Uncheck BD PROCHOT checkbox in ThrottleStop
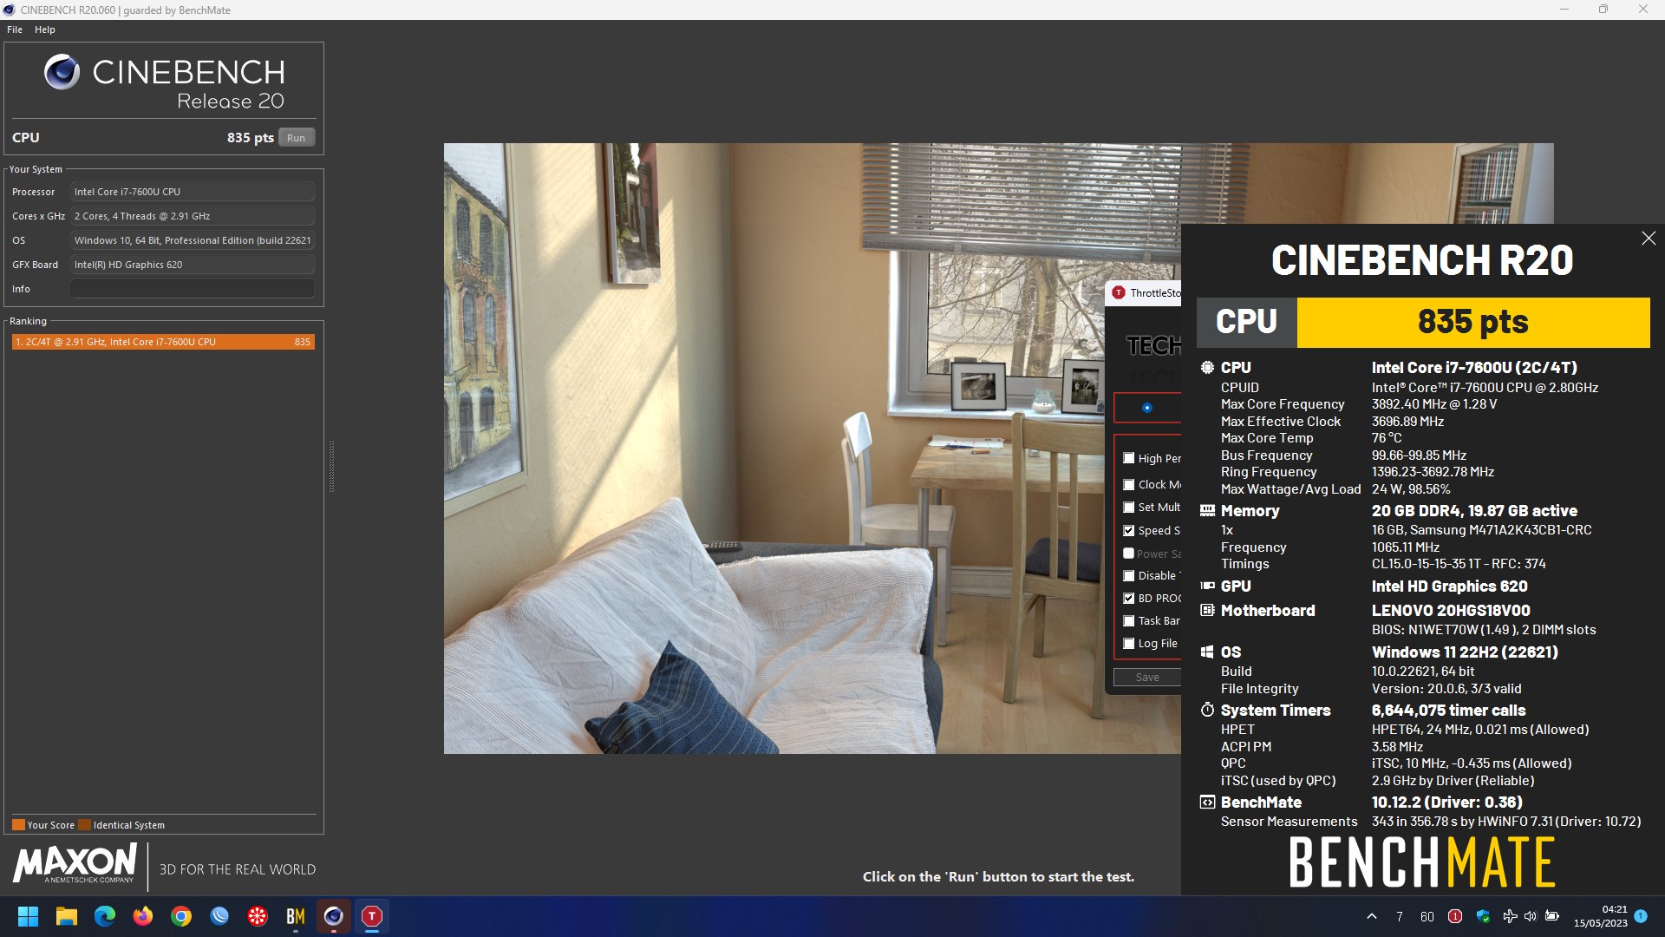Viewport: 1665px width, 937px height. [x=1128, y=599]
